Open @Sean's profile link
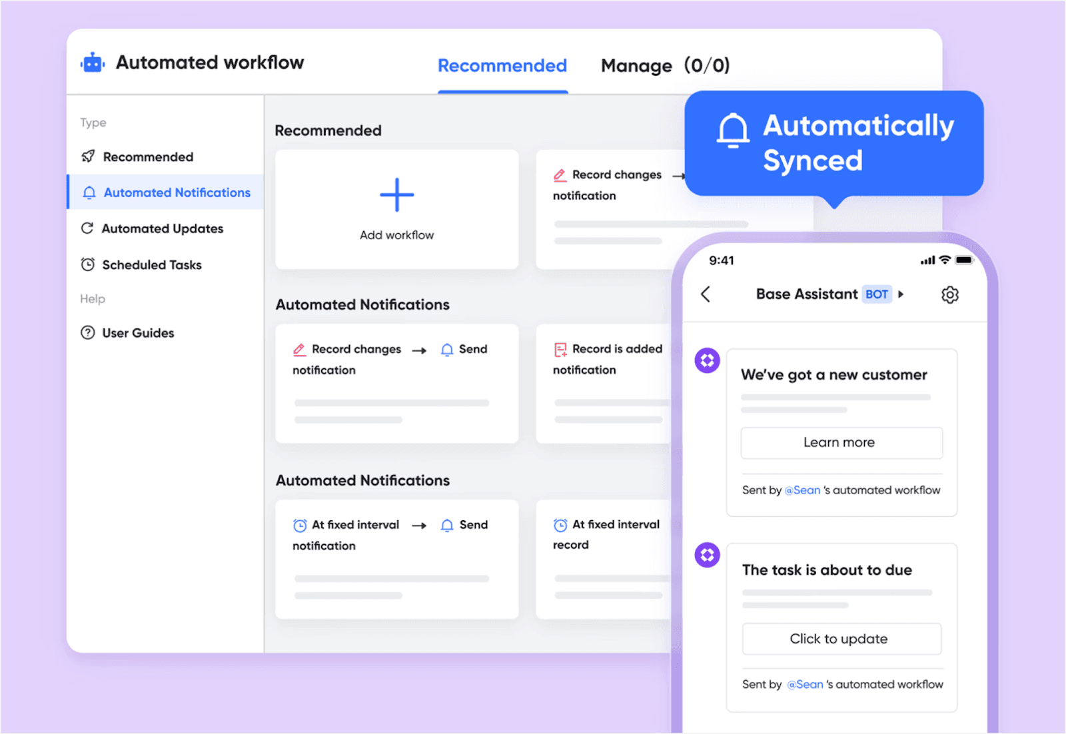 (x=803, y=490)
